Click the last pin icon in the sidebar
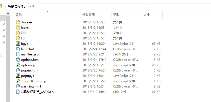The image size is (211, 102). (x=4, y=43)
